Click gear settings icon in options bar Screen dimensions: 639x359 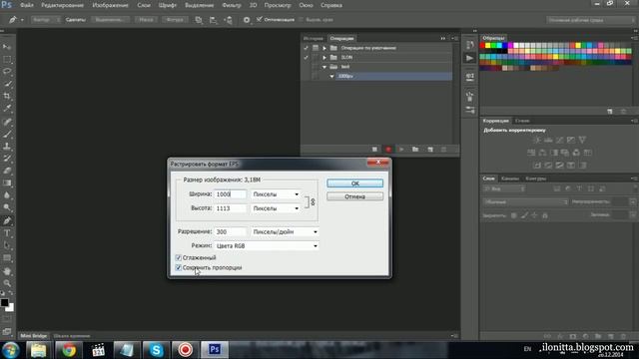[247, 20]
